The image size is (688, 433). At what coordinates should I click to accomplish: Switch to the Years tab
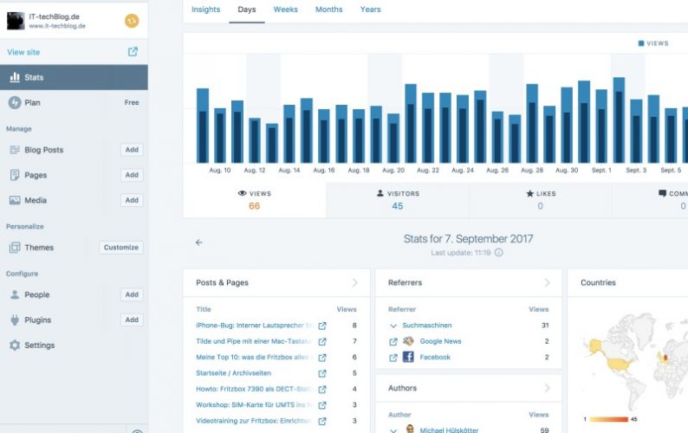pyautogui.click(x=371, y=10)
